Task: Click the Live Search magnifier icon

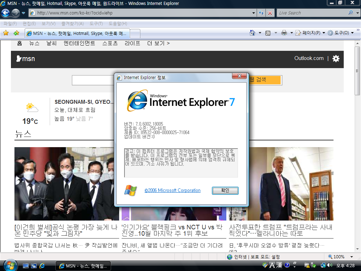Action: click(x=350, y=13)
